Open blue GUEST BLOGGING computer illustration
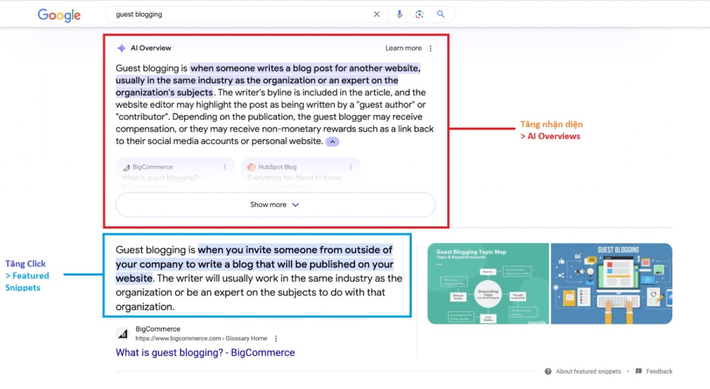The image size is (710, 389). click(x=612, y=284)
